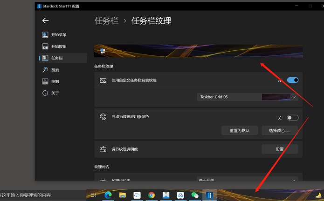Click the 重置为默认 button

point(240,130)
